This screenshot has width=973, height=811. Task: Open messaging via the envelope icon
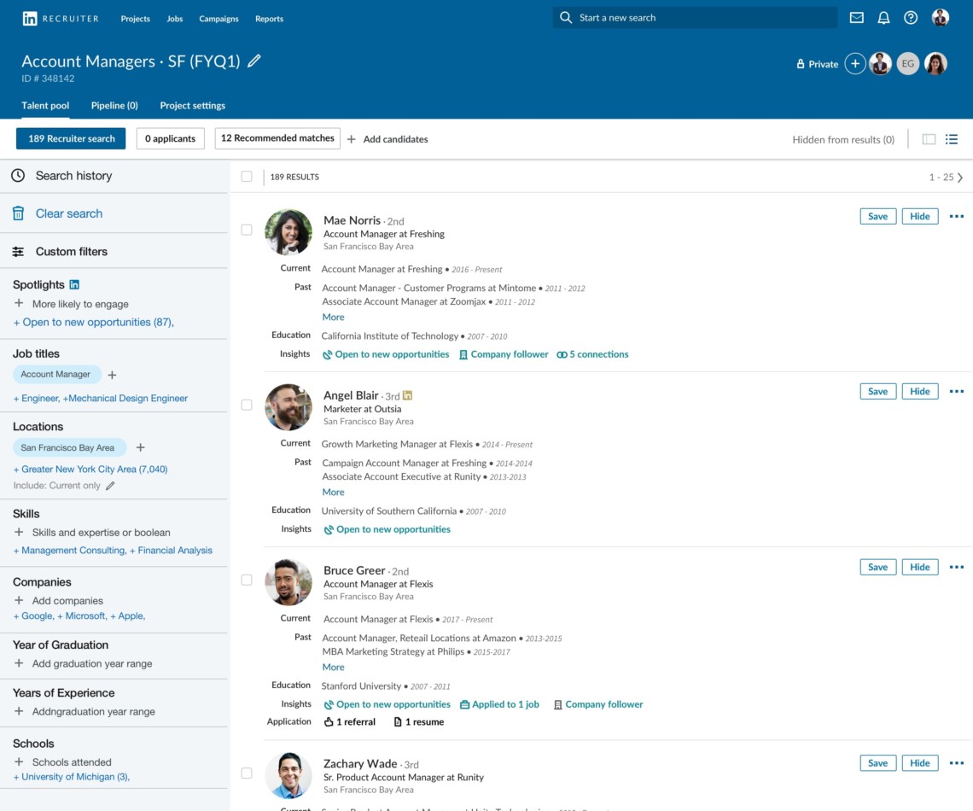tap(856, 17)
